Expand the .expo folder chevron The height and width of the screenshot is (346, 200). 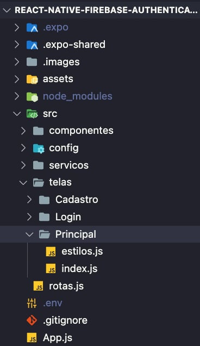pos(17,27)
